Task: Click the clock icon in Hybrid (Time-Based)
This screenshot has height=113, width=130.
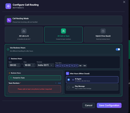Action: point(103,31)
